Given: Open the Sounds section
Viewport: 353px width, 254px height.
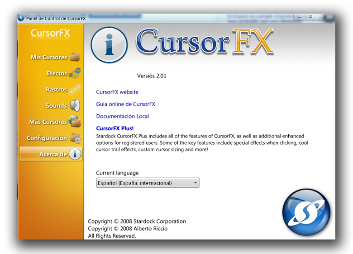Looking at the screenshot, I should click(51, 106).
